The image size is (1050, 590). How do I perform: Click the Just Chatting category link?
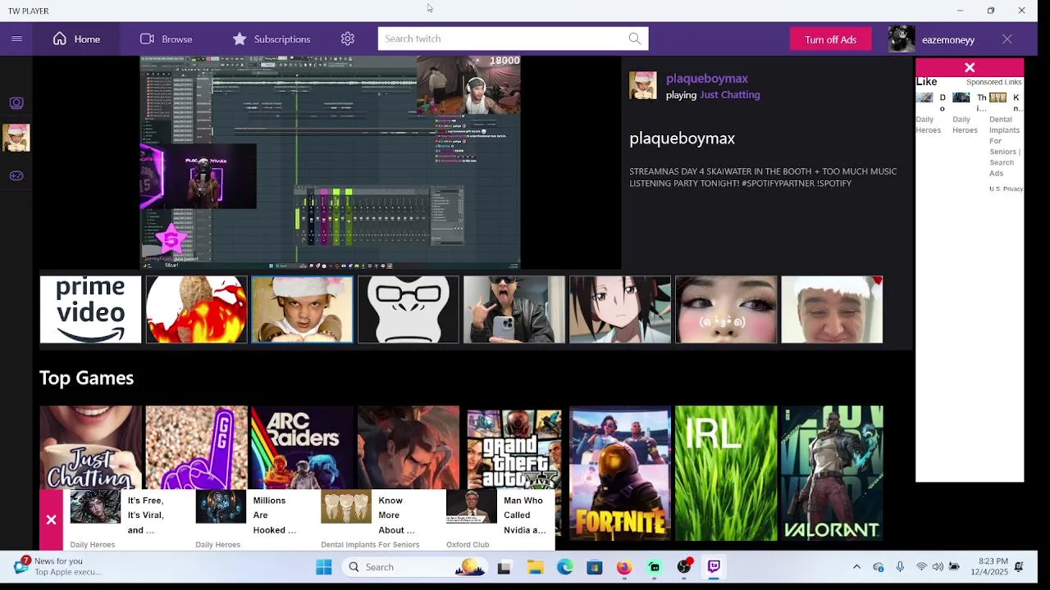coord(729,95)
